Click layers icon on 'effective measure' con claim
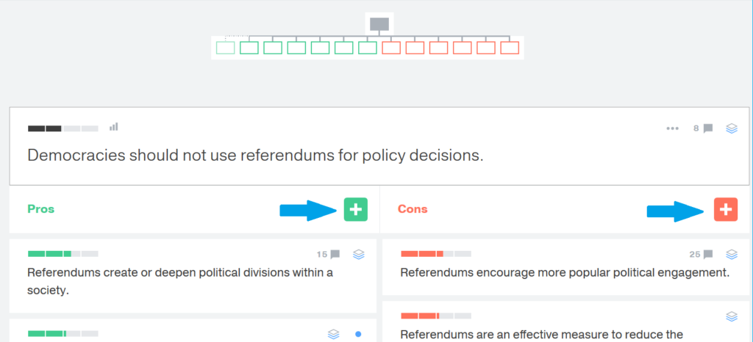The height and width of the screenshot is (342, 753). pyautogui.click(x=732, y=316)
